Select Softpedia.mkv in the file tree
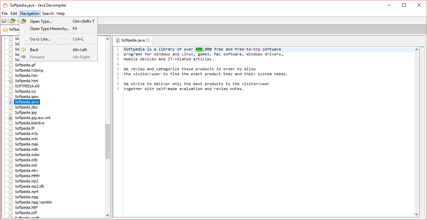Viewport: 427px width, 220px height. tap(26, 171)
